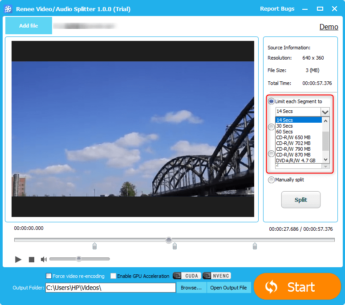The image size is (345, 305).
Task: Choose CD-R/W 702 MB from the list
Action: pyautogui.click(x=293, y=143)
